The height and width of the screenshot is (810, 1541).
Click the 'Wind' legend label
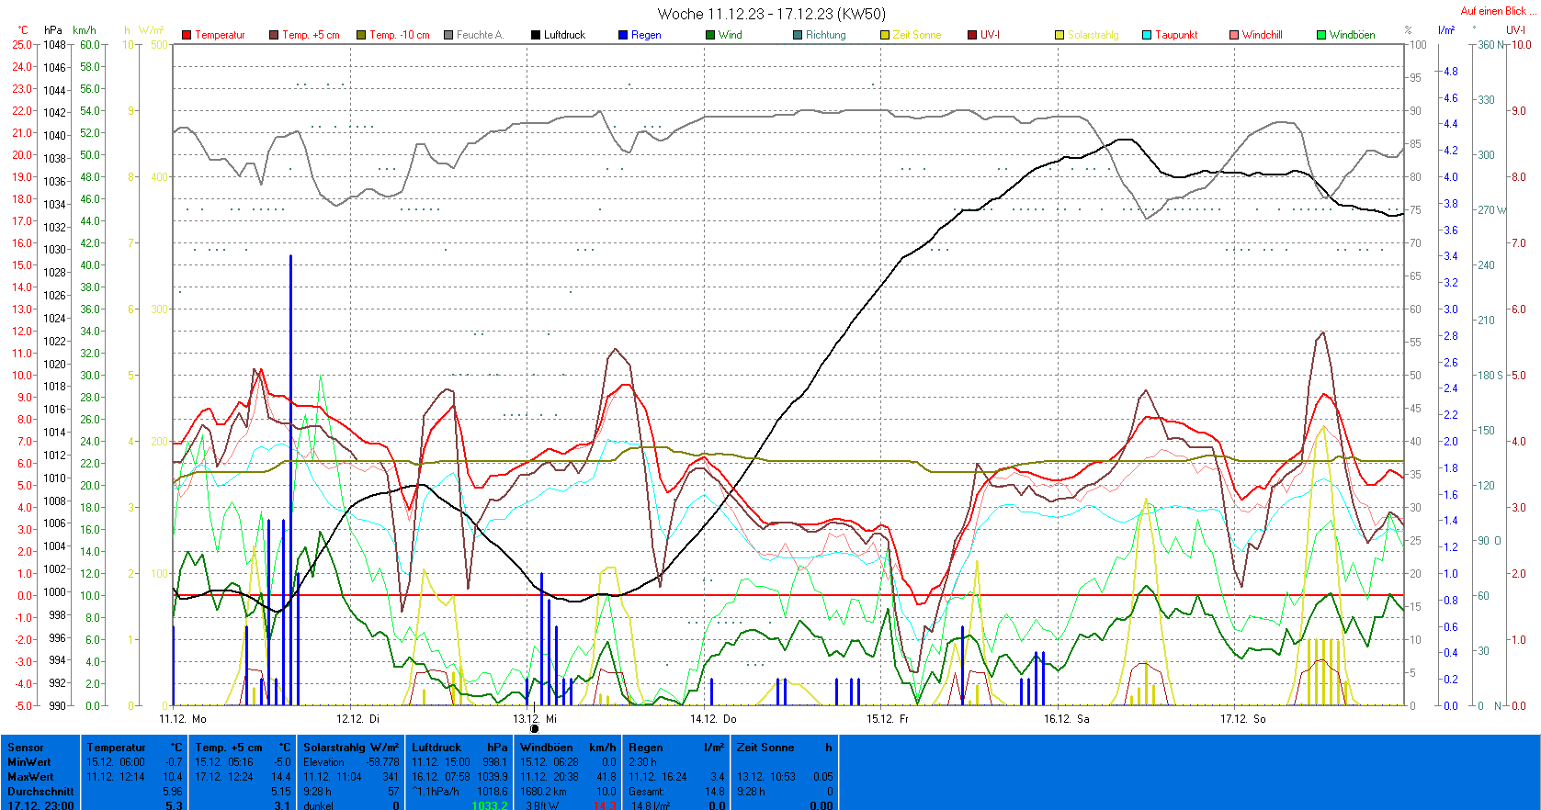click(x=731, y=35)
